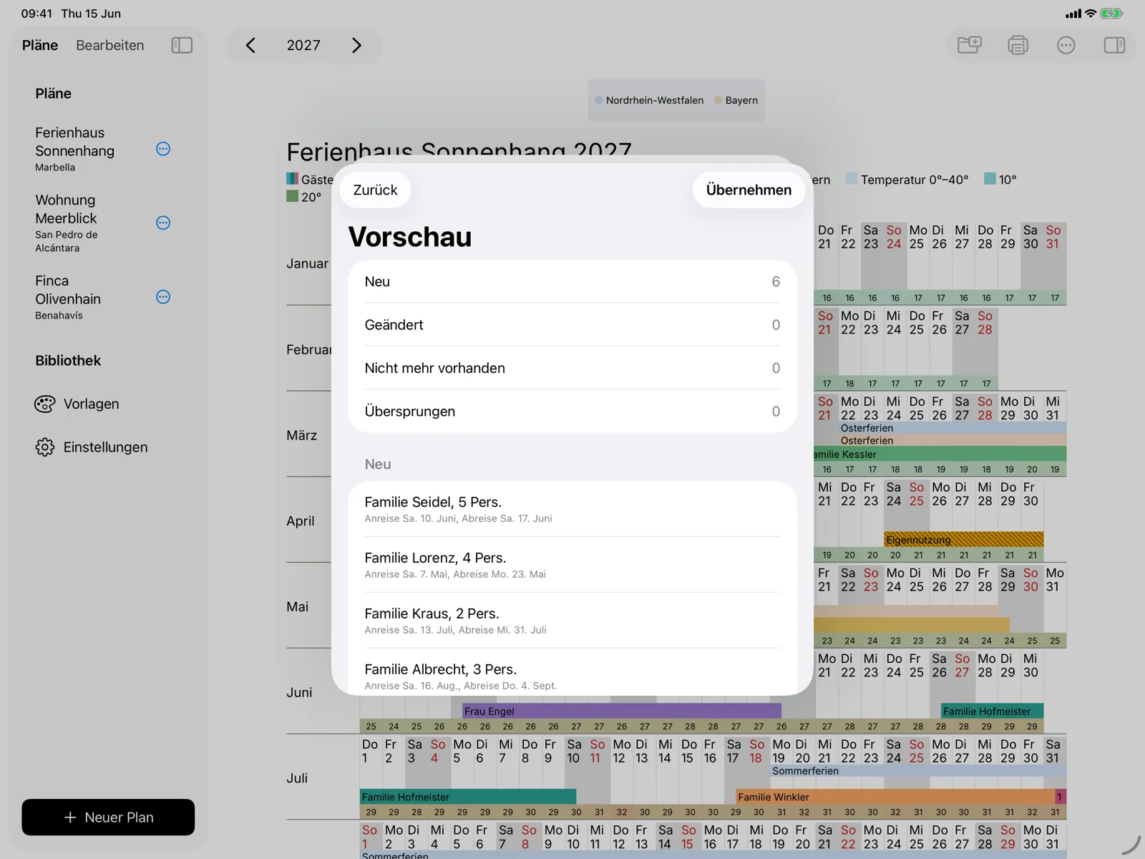Select the Geändert row
The image size is (1145, 859).
(x=572, y=324)
